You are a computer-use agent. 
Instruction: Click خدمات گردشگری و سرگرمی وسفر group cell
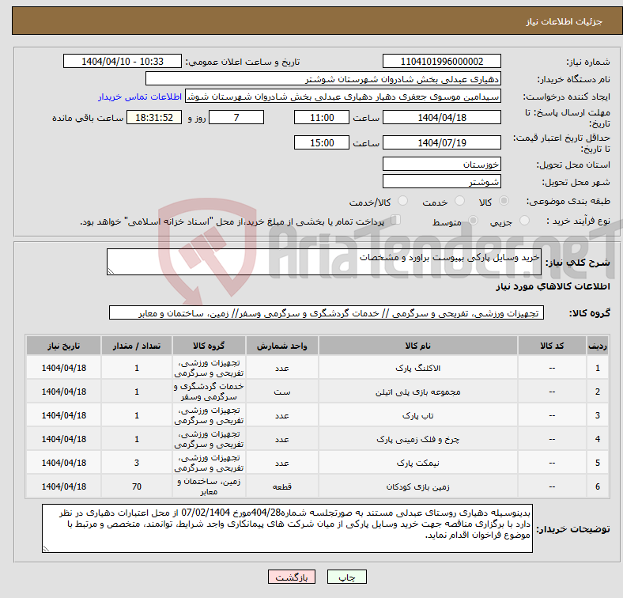(209, 392)
